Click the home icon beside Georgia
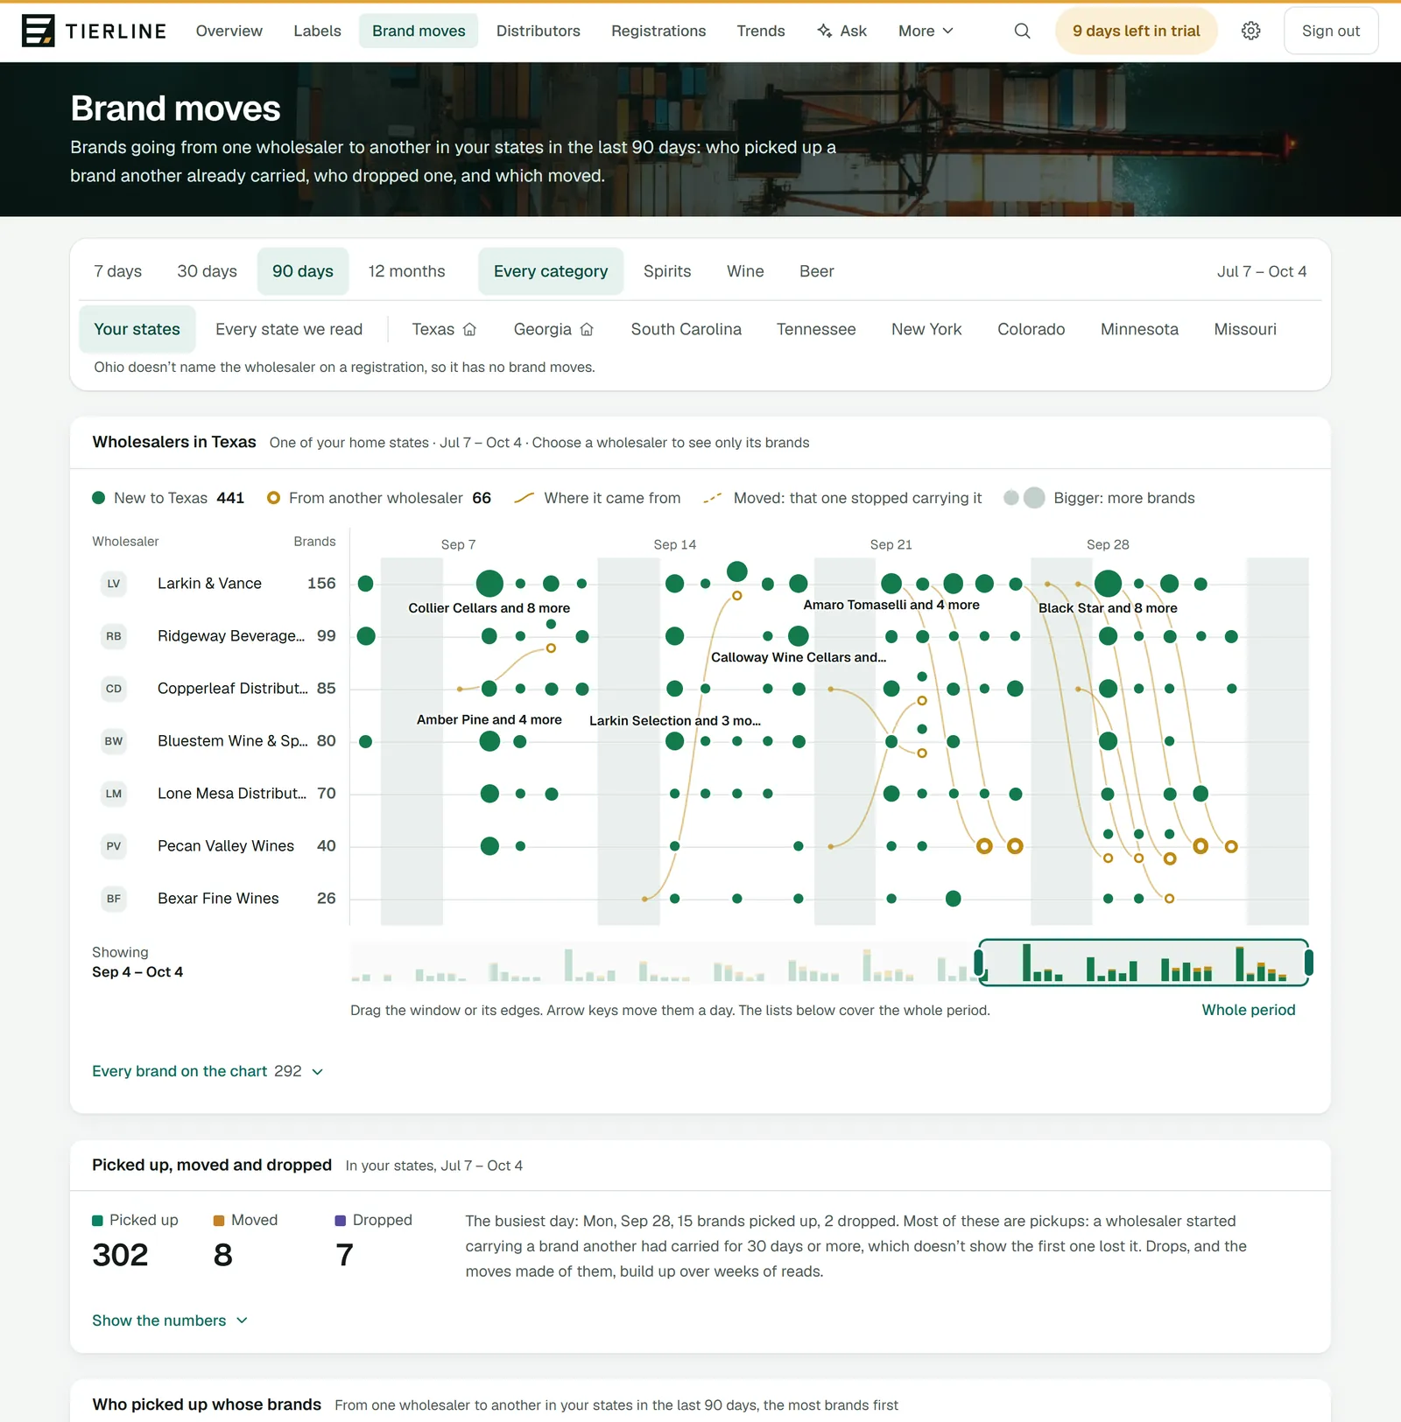 [x=587, y=329]
